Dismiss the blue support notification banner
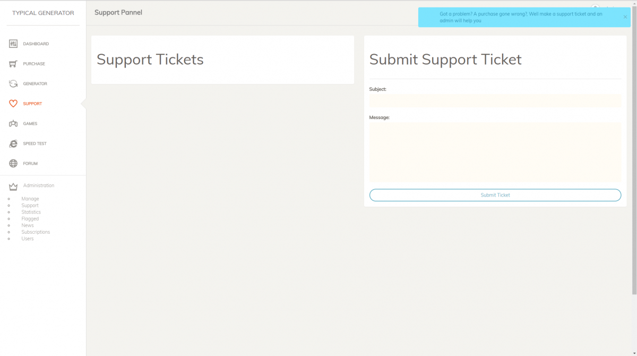Screen dimensions: 637x356 tap(625, 17)
